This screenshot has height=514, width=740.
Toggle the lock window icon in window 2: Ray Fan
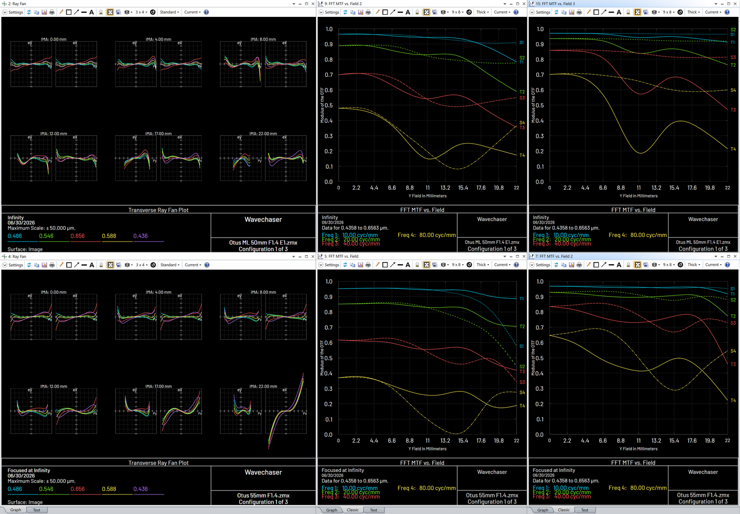pos(101,12)
